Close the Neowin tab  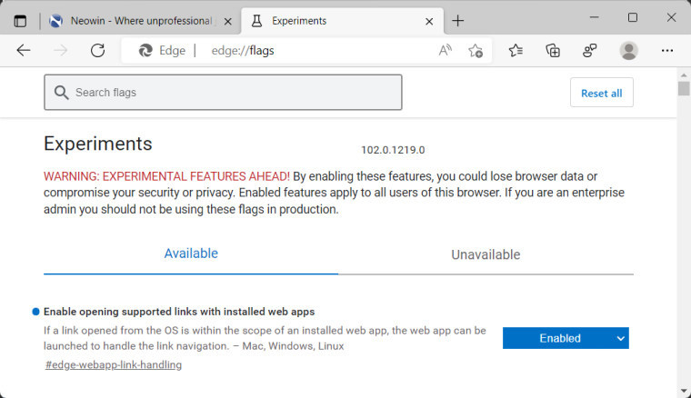[227, 20]
